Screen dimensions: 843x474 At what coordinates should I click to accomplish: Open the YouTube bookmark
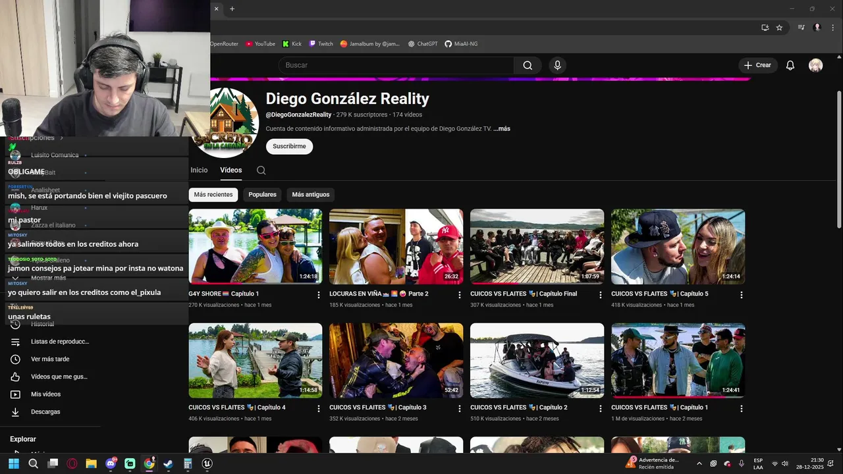(260, 44)
